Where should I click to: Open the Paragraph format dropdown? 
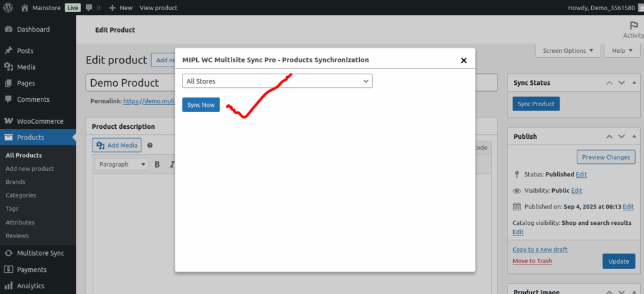121,165
